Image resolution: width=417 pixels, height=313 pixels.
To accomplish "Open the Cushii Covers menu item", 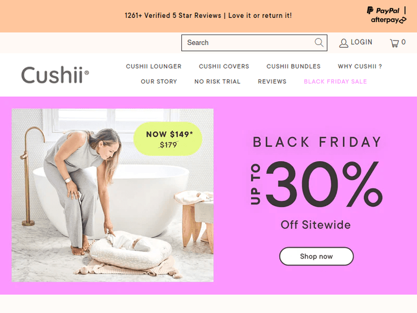I will click(x=224, y=66).
